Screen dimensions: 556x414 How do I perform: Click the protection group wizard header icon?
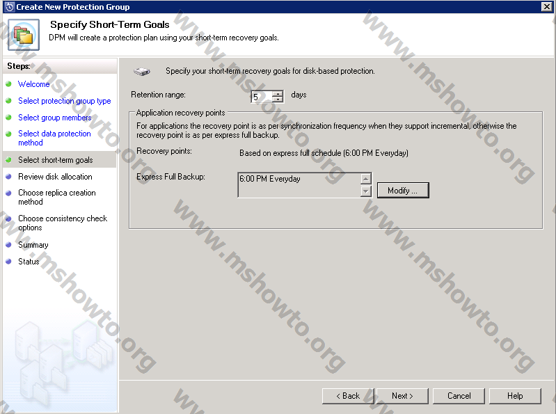(23, 35)
